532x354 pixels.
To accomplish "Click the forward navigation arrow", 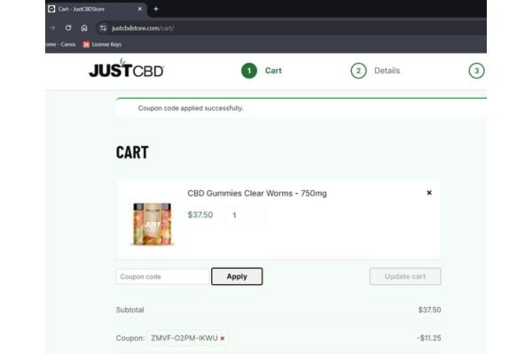I will coord(52,27).
